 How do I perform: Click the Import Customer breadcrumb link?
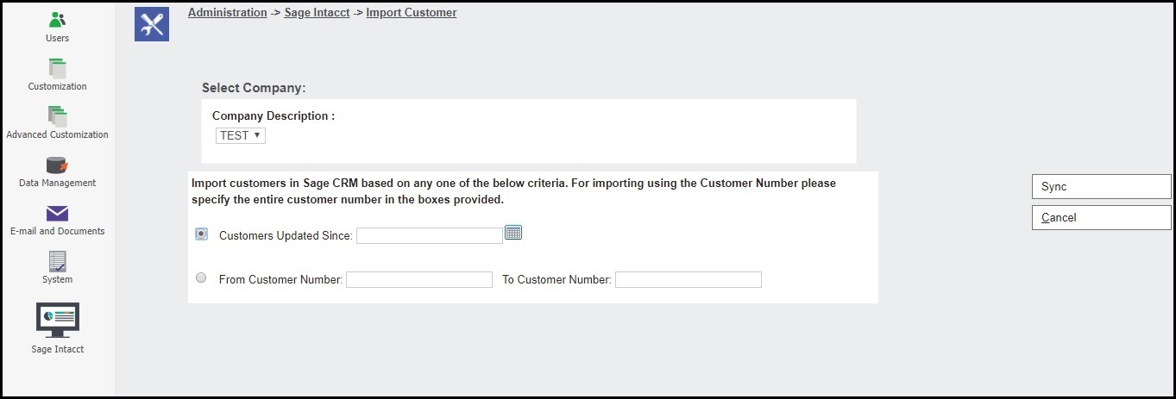point(412,13)
